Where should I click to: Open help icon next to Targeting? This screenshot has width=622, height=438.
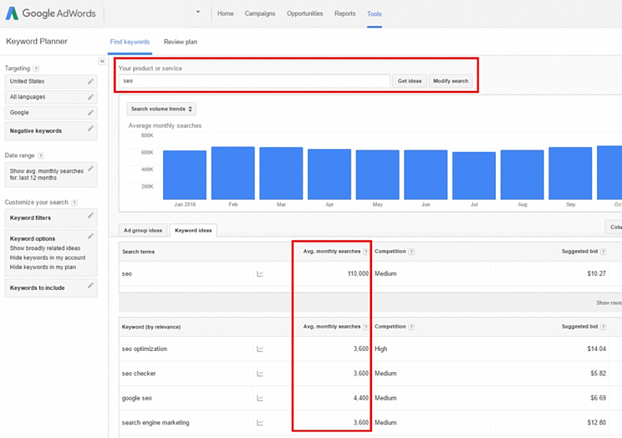click(36, 69)
